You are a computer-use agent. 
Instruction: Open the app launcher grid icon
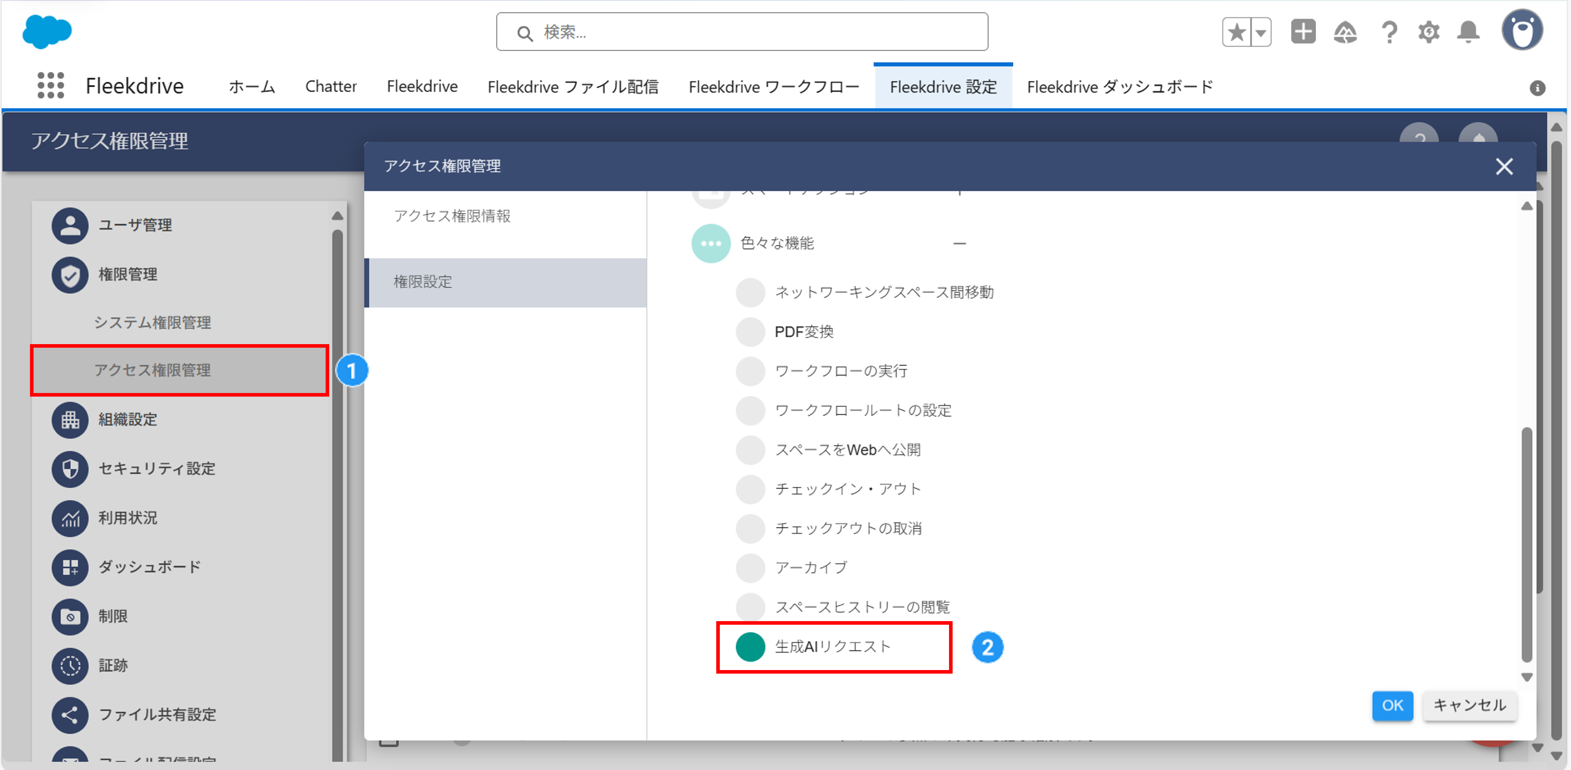click(x=51, y=85)
